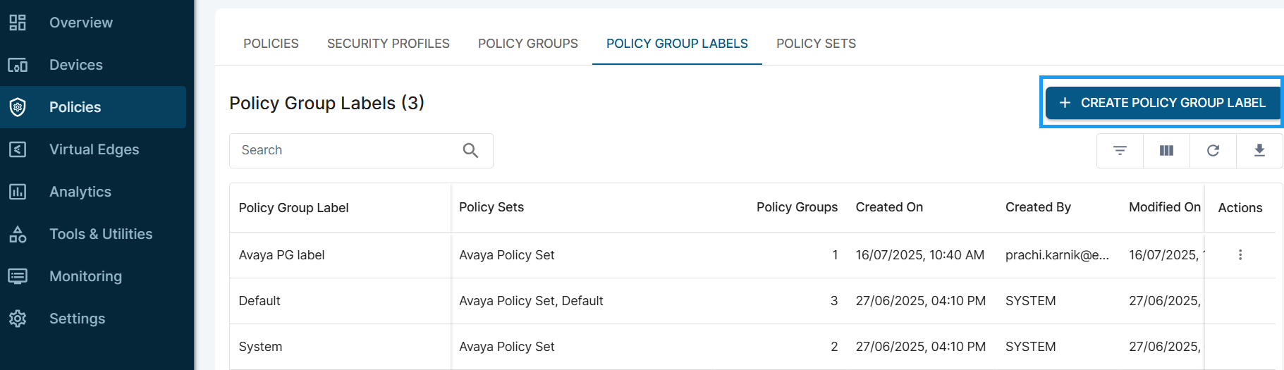
Task: Open the Policy Groups tab
Action: coord(527,44)
